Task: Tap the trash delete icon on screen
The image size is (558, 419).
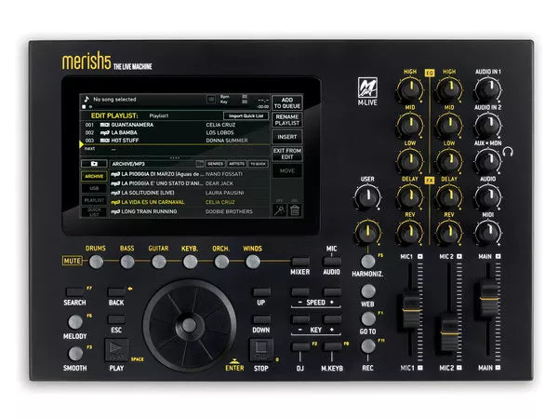Action: pyautogui.click(x=294, y=210)
